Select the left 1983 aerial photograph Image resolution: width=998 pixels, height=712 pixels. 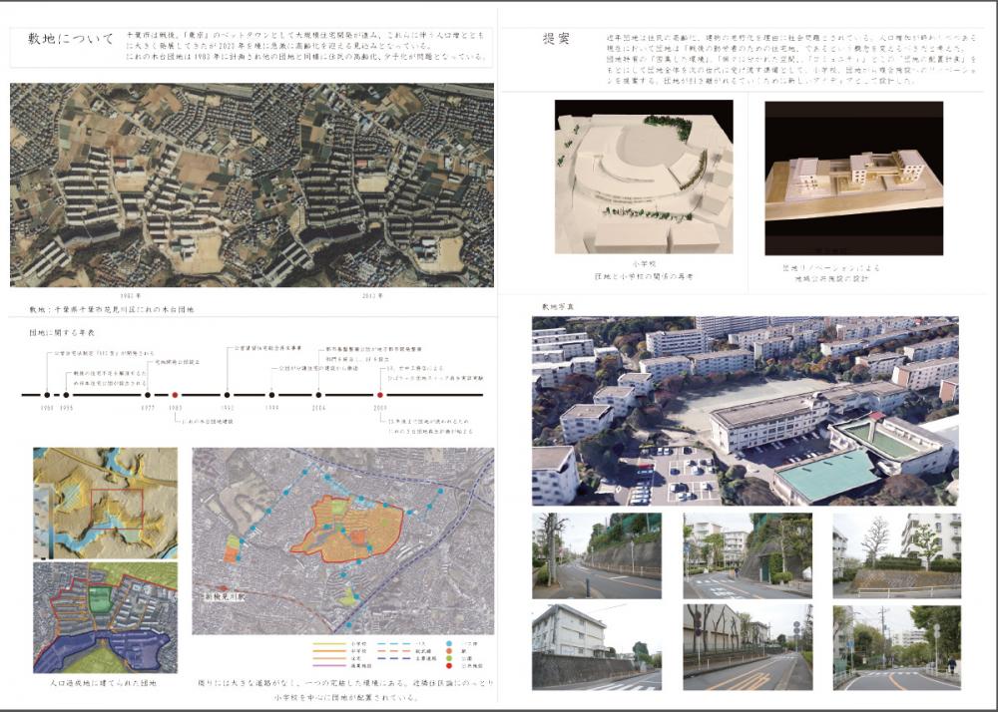pos(131,184)
